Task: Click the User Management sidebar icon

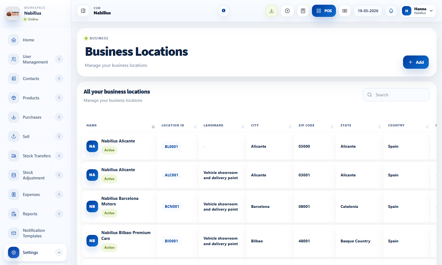Action: 14,59
